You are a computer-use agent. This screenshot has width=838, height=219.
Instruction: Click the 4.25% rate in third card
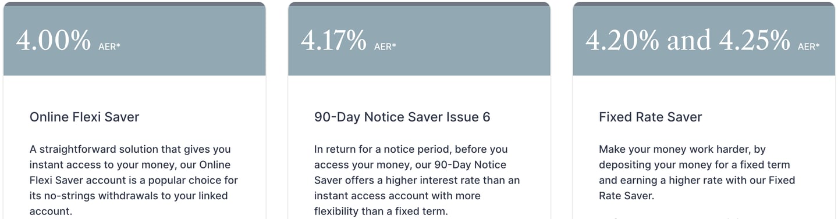point(754,40)
